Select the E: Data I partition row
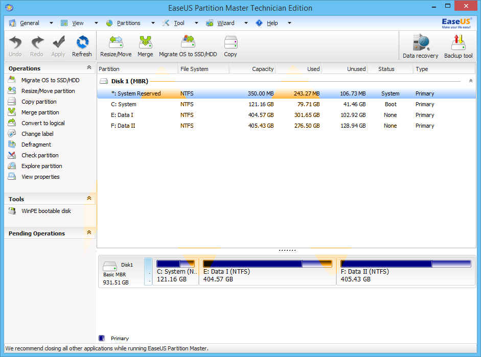The height and width of the screenshot is (357, 481). pos(287,115)
